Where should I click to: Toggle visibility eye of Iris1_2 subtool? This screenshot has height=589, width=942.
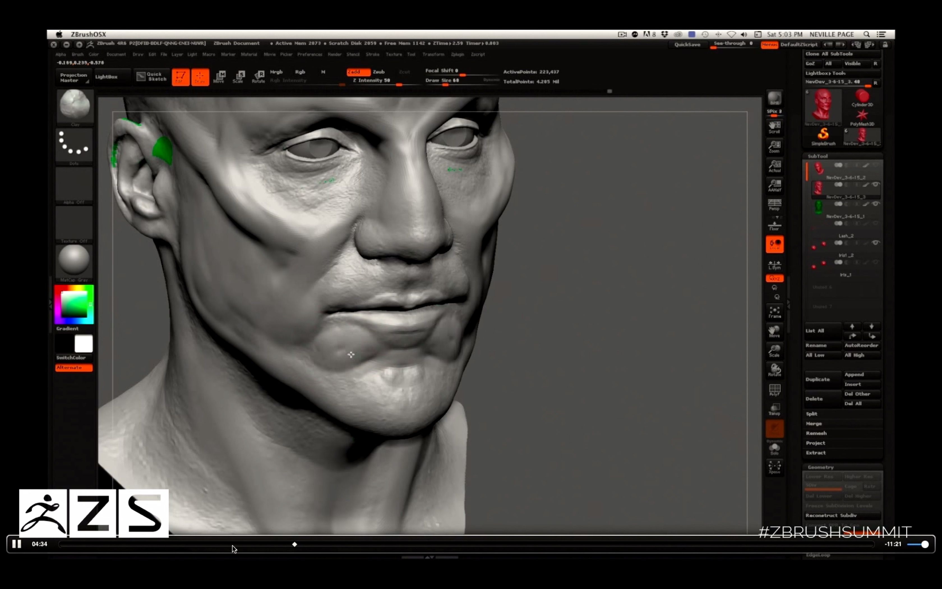pyautogui.click(x=875, y=243)
